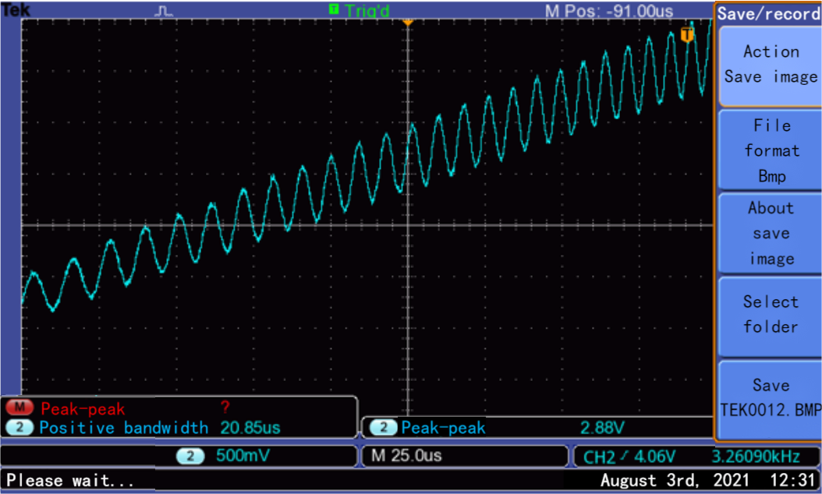Click the M 25.0us timebase readout

[406, 456]
